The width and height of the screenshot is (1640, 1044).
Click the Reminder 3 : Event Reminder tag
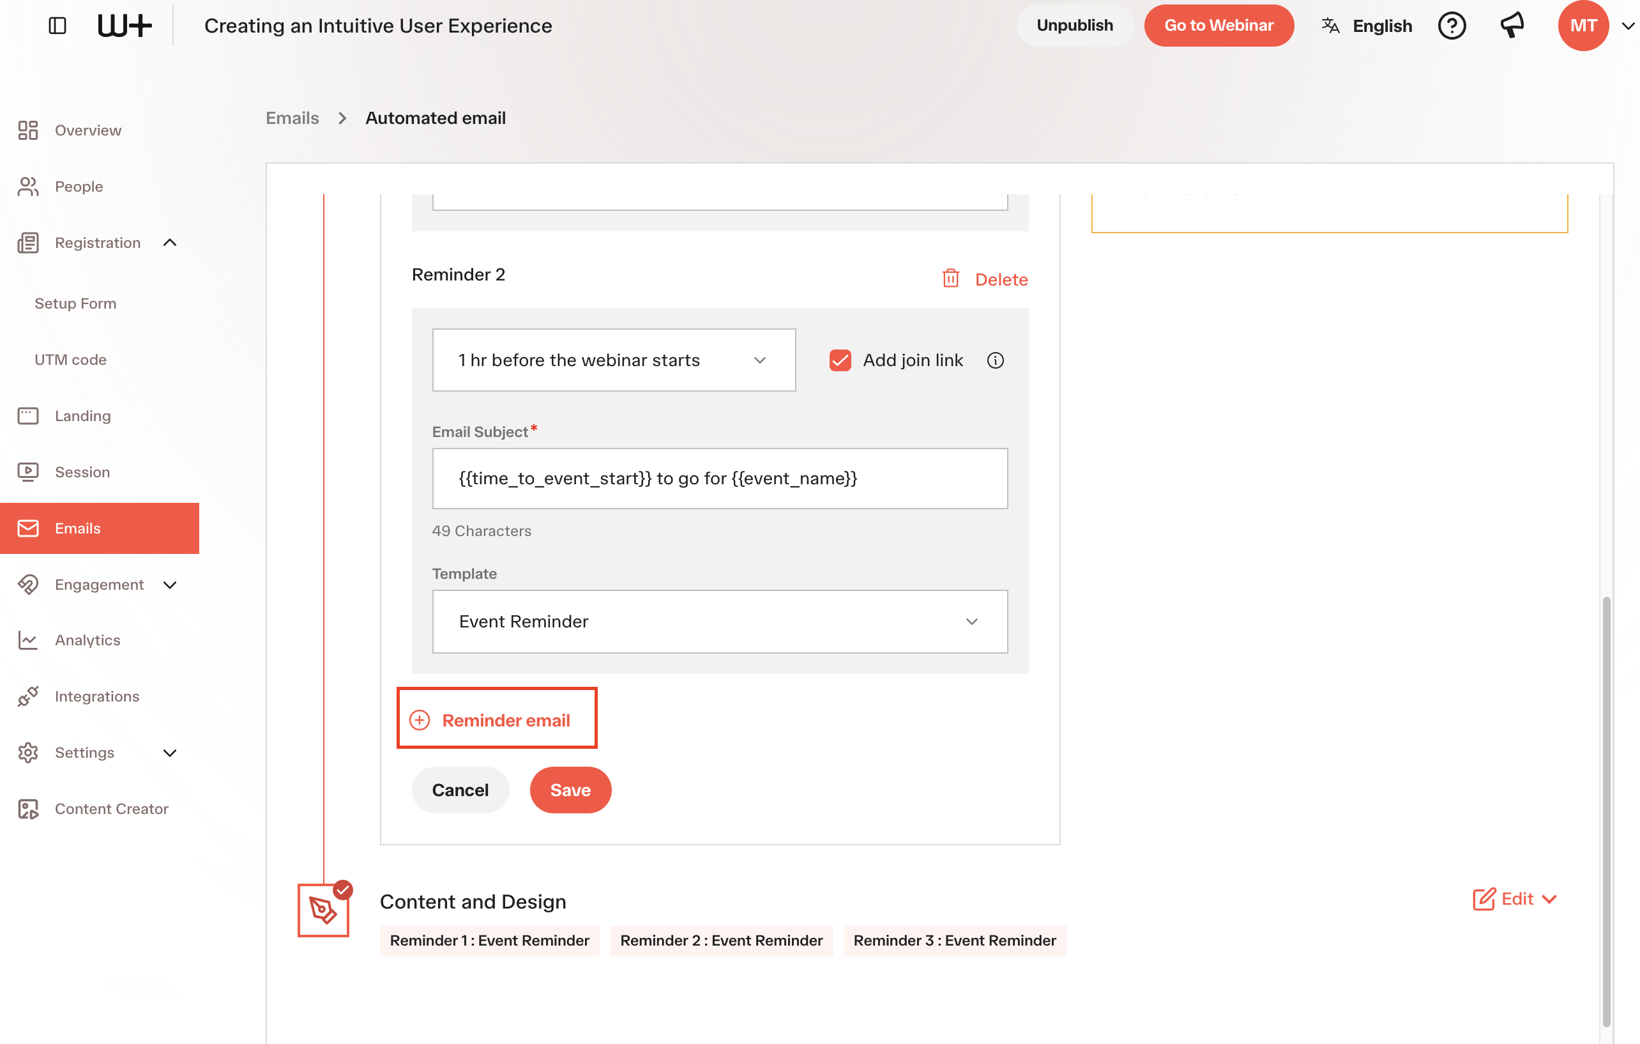click(954, 940)
